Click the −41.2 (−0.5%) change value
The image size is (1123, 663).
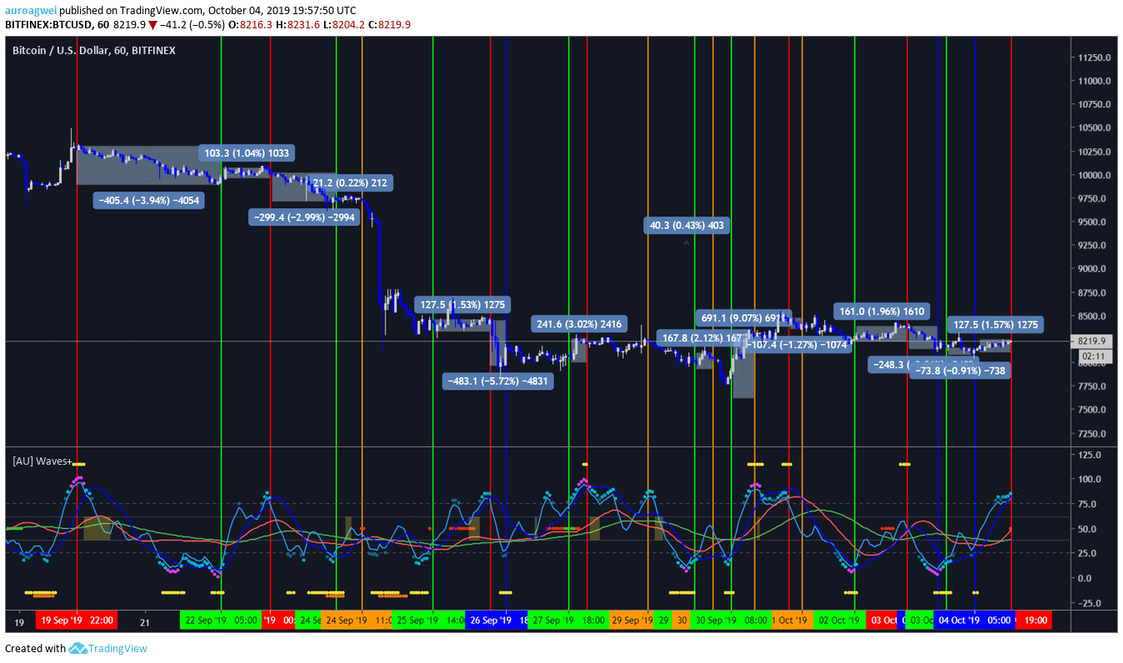coord(193,25)
